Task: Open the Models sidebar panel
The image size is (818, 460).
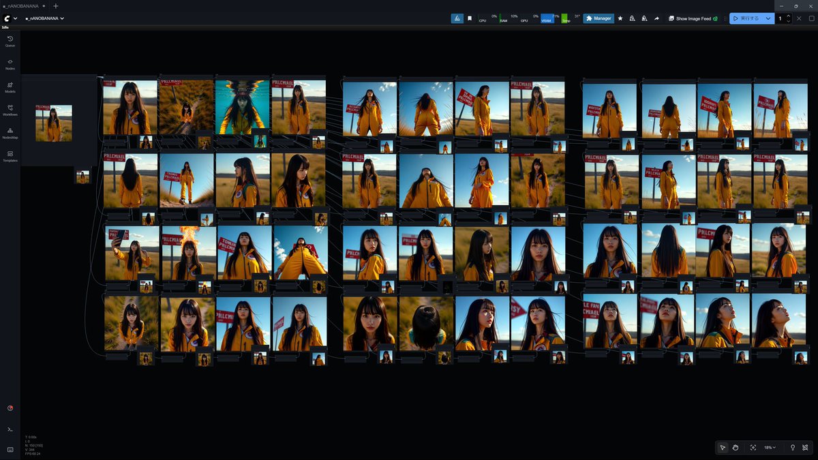Action: click(x=10, y=87)
